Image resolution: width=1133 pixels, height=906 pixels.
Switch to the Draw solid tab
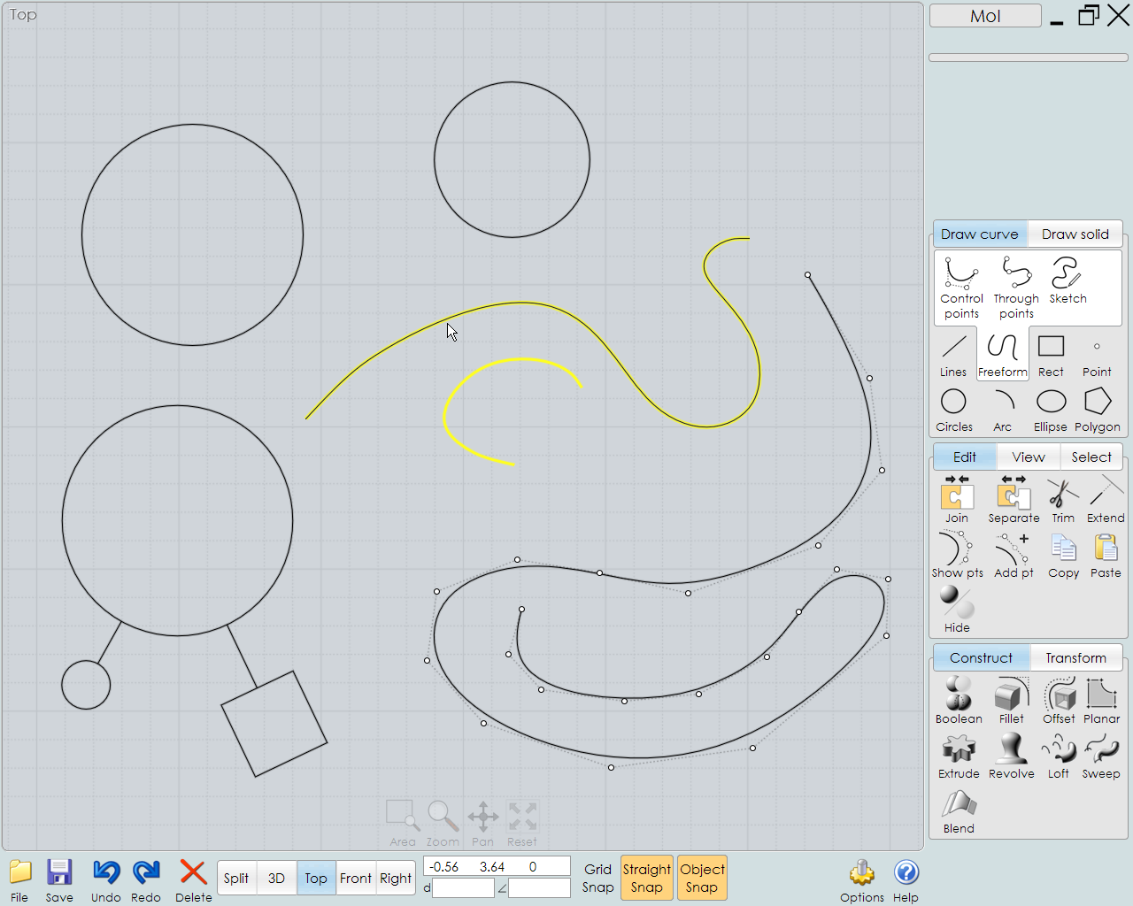1074,234
